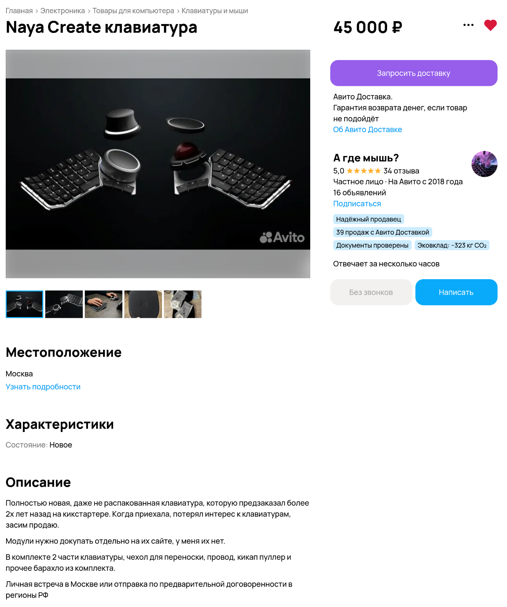This screenshot has height=607, width=507.
Task: Open the Узнать подробности location link
Action: tap(43, 387)
